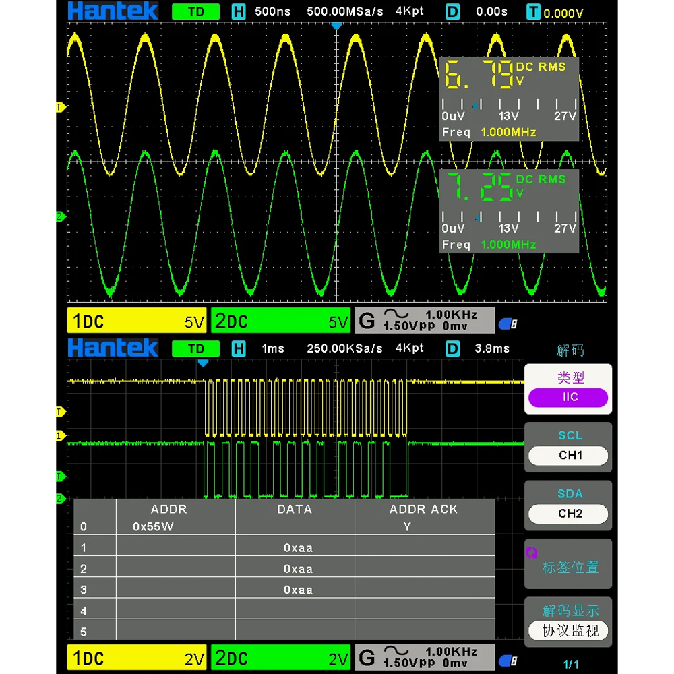
Task: Click the generator G box beside 2DC 5V
Action: coord(424,321)
